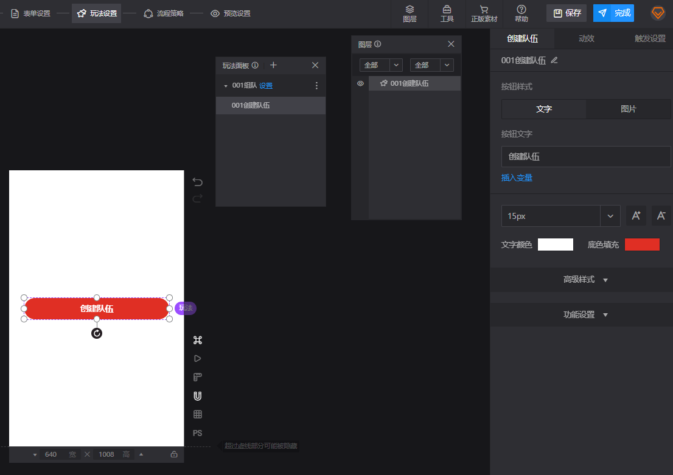The height and width of the screenshot is (475, 673).
Task: Increase font size with A+ icon
Action: coord(636,216)
